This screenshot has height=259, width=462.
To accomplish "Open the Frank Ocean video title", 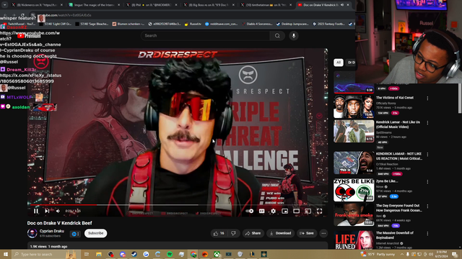I will click(x=398, y=208).
